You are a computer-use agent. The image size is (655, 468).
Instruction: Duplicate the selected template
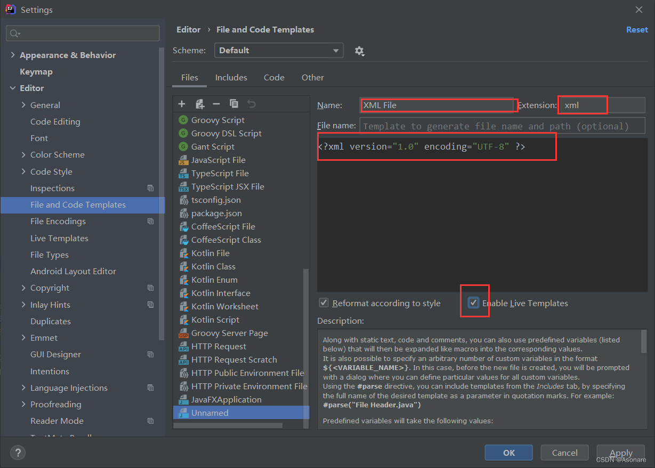[x=233, y=104]
